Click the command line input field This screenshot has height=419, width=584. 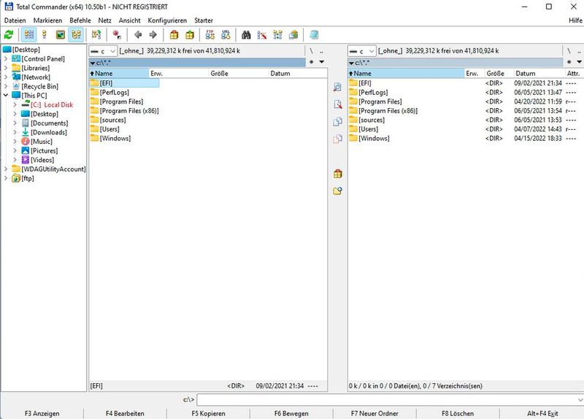(387, 400)
